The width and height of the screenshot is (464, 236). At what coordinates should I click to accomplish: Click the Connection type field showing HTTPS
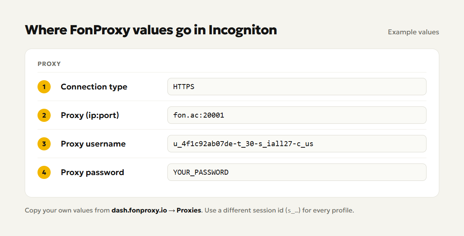click(297, 87)
